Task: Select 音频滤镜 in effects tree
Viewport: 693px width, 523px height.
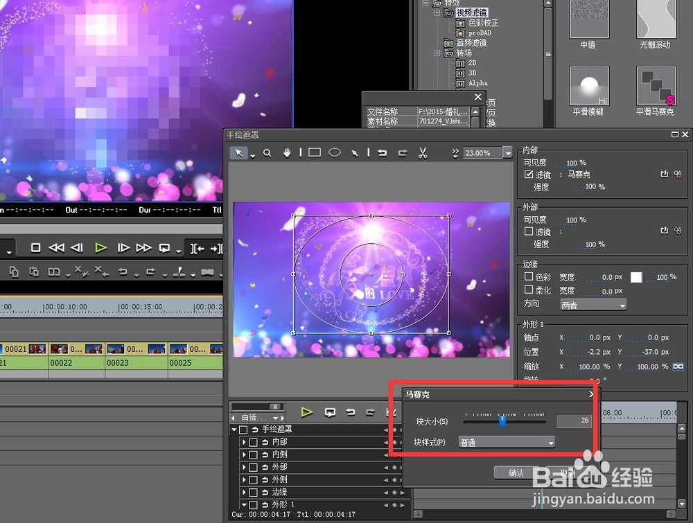Action: (x=471, y=43)
